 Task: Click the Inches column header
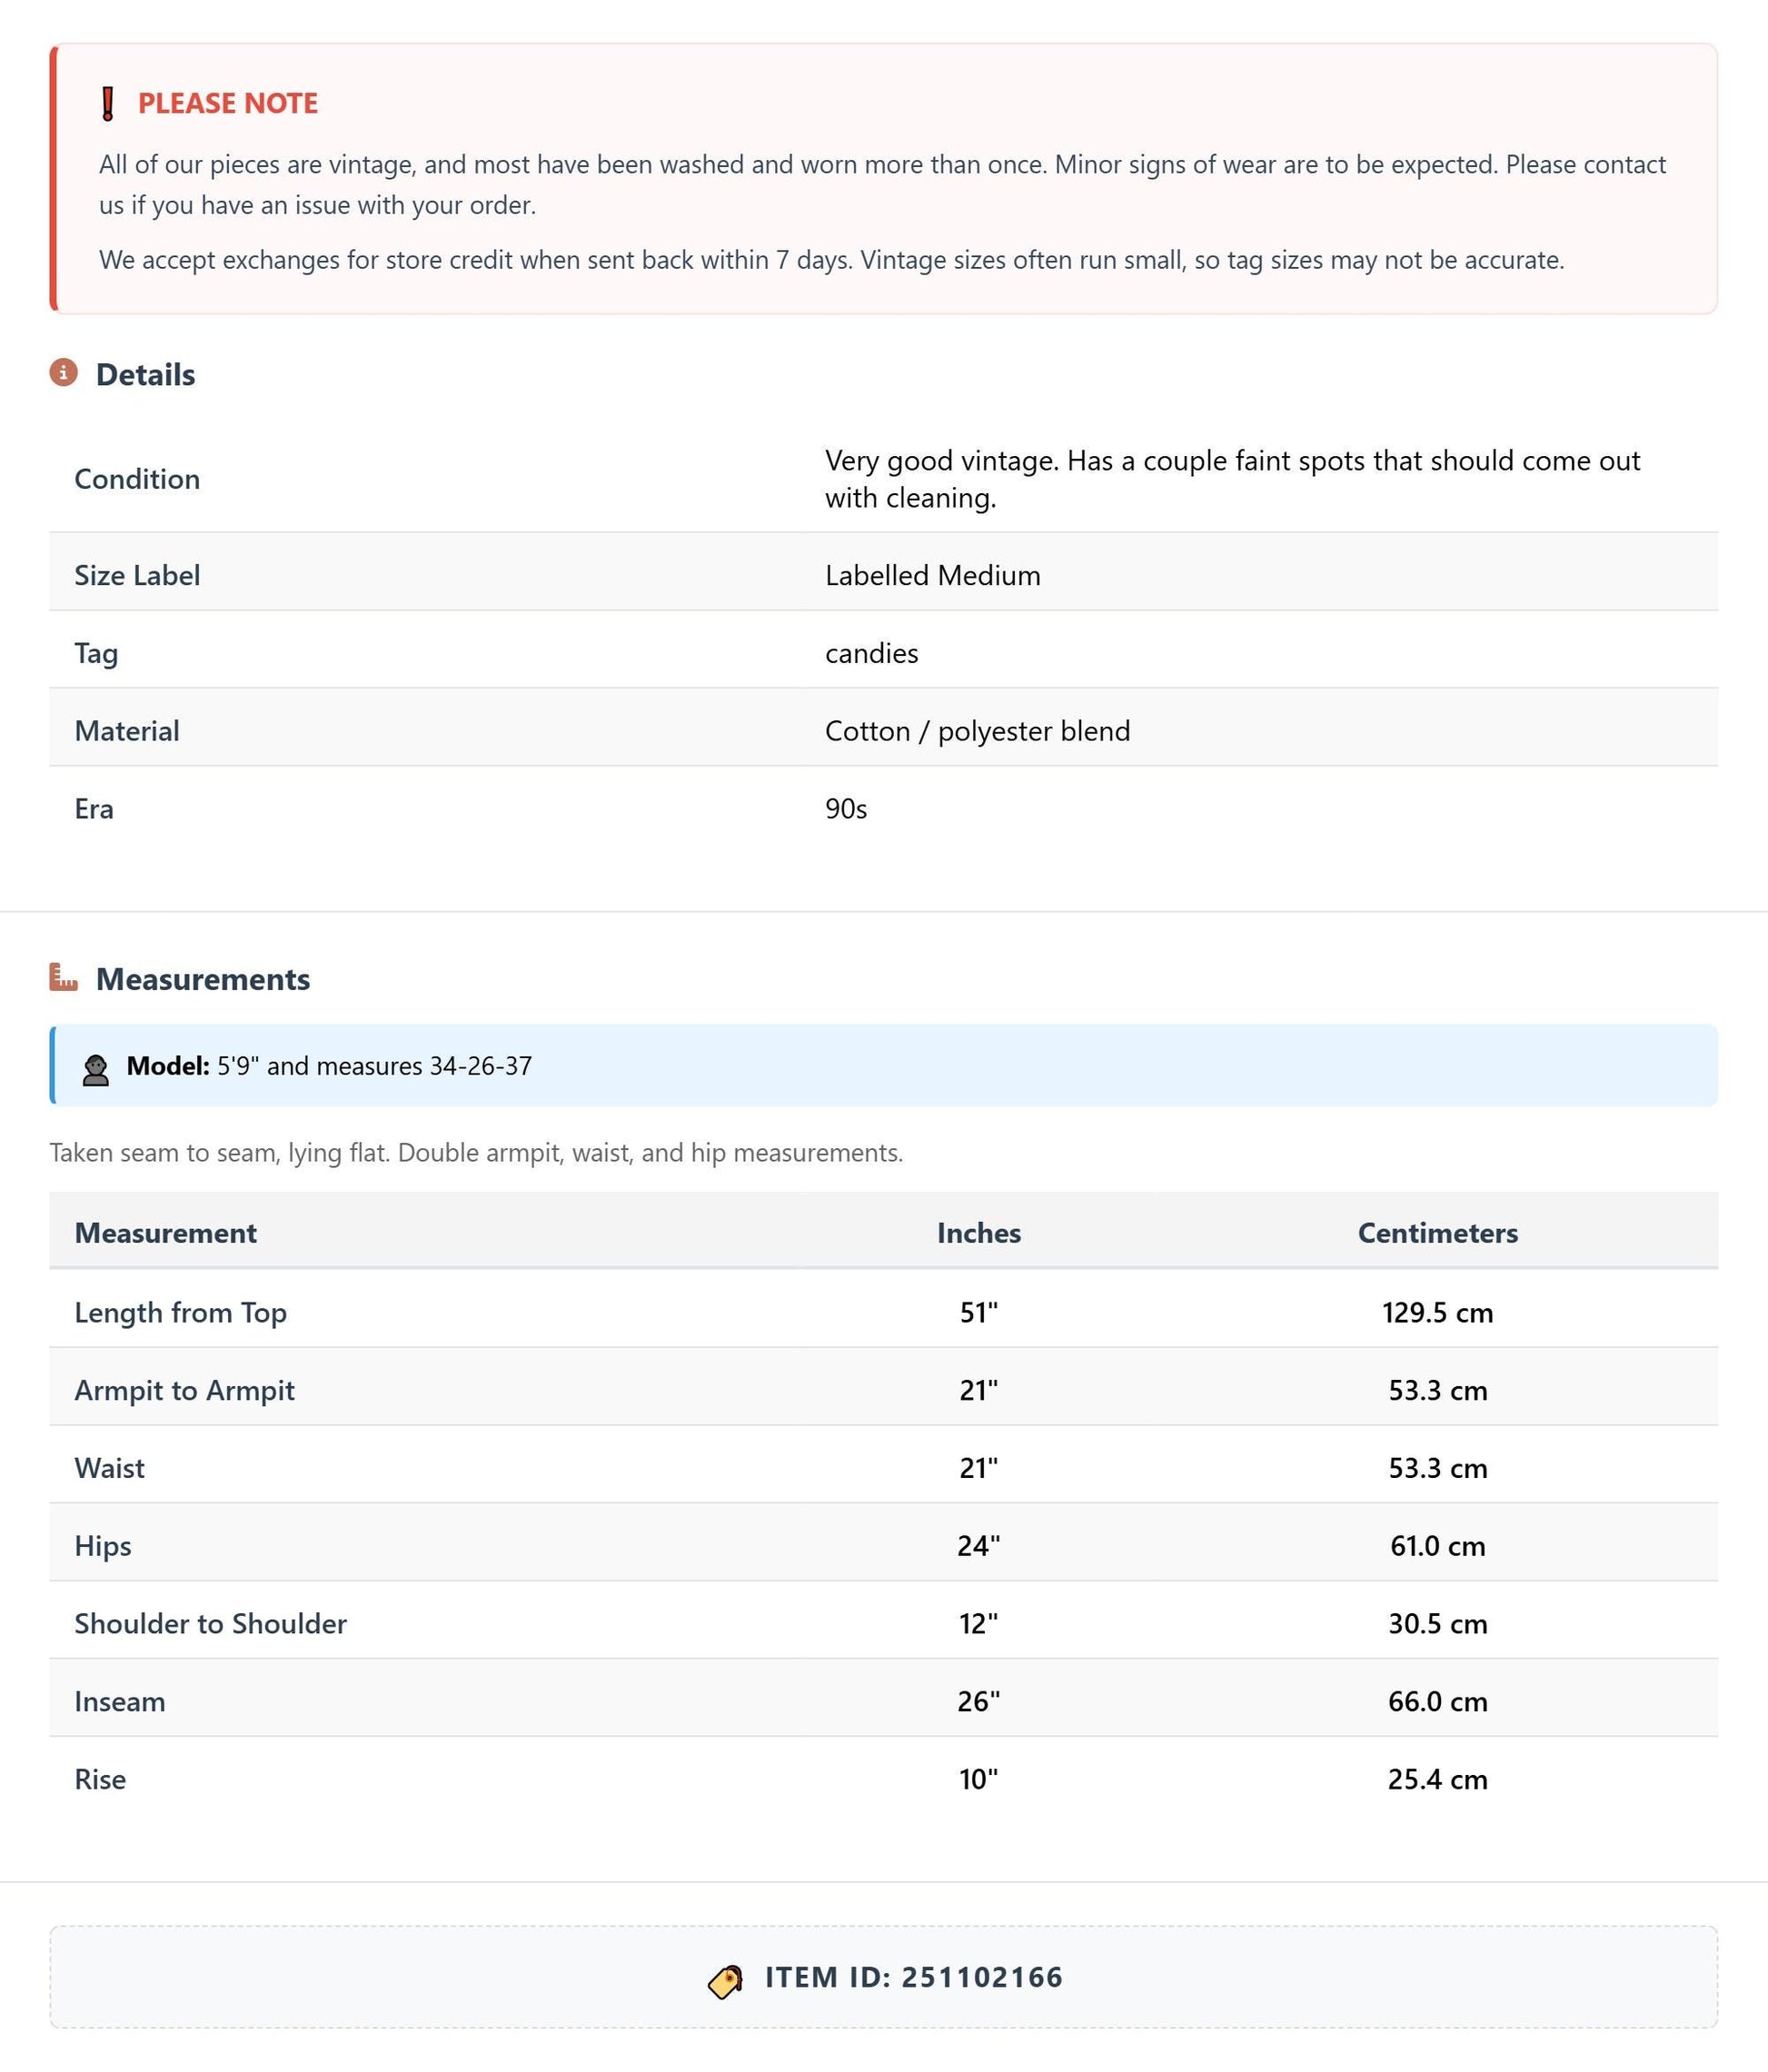tap(979, 1233)
